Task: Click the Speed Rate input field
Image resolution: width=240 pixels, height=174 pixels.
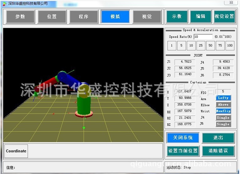Action: [203, 37]
